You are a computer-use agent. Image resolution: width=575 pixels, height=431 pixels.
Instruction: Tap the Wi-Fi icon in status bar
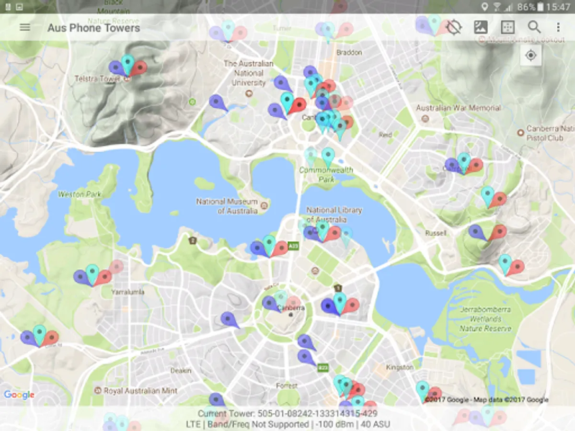(x=497, y=7)
